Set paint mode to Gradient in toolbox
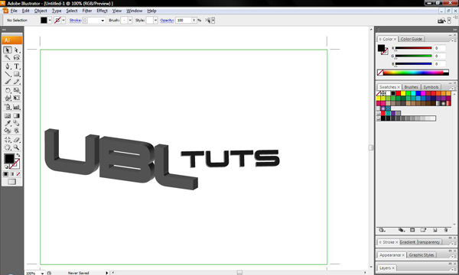This screenshot has height=275, width=459. tap(12, 174)
